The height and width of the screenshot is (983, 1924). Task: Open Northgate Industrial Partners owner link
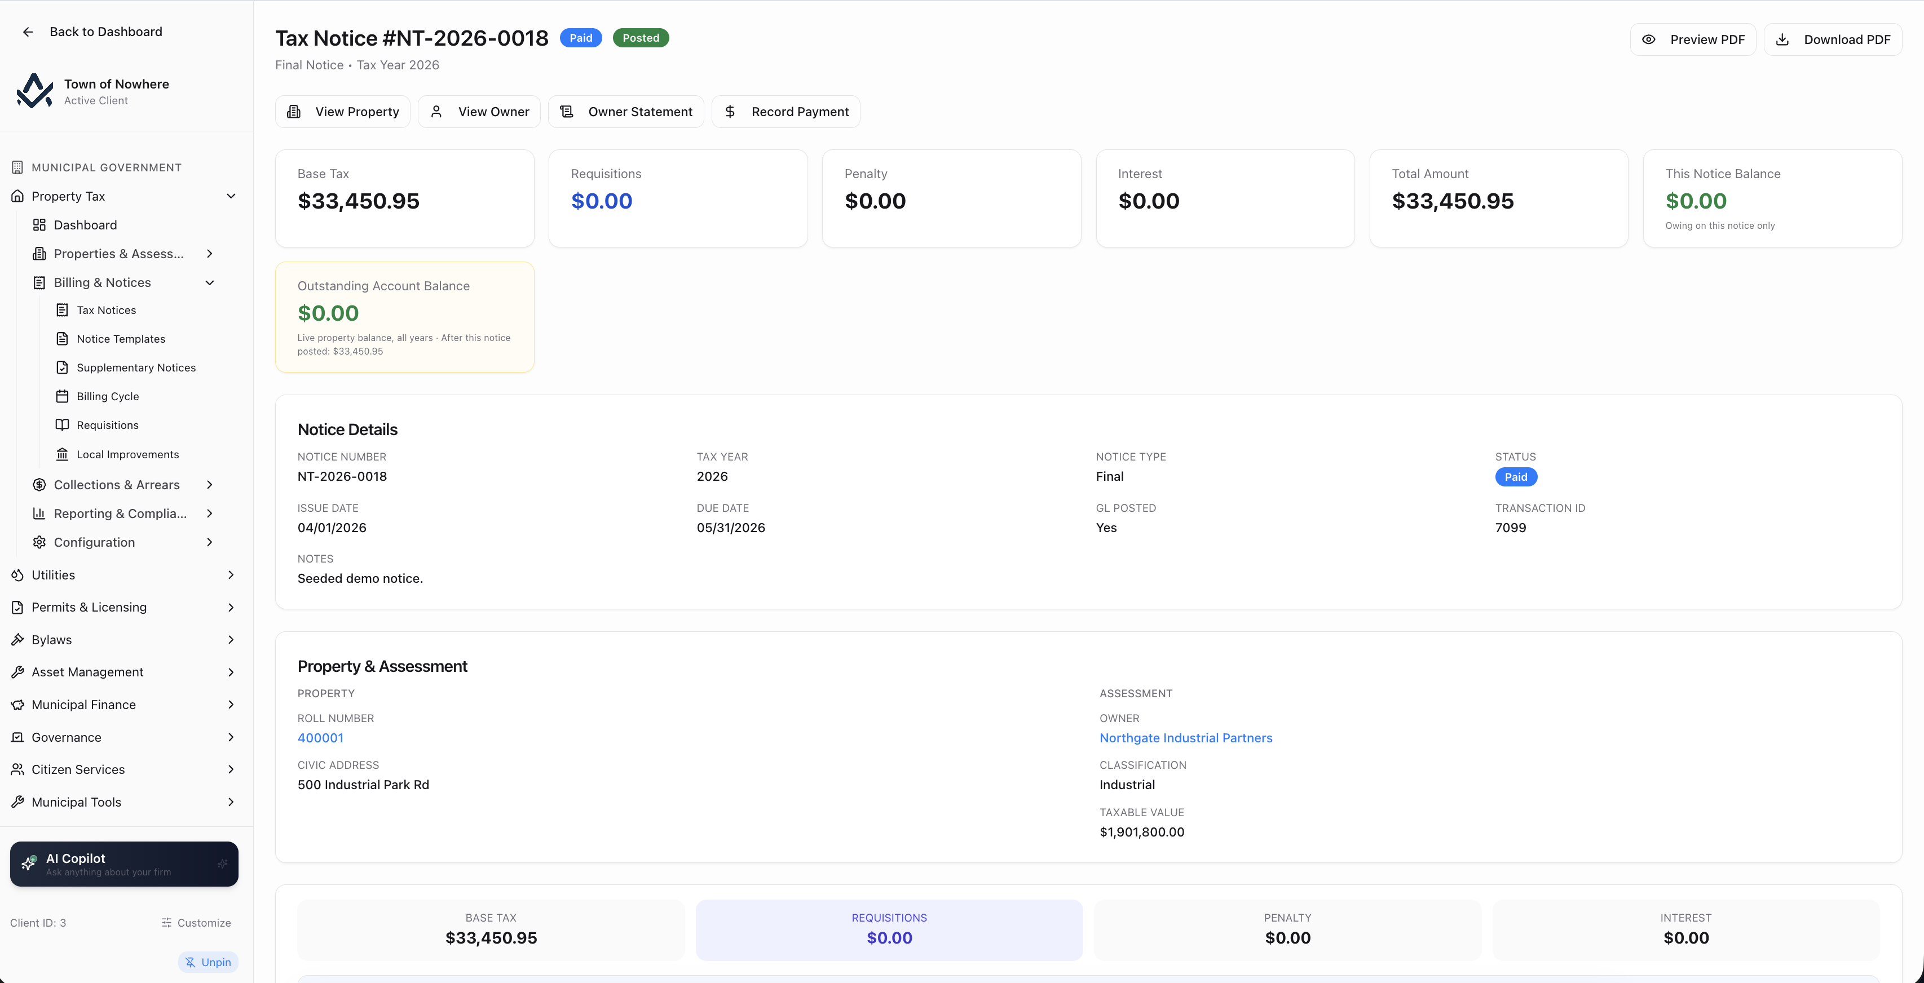coord(1185,737)
